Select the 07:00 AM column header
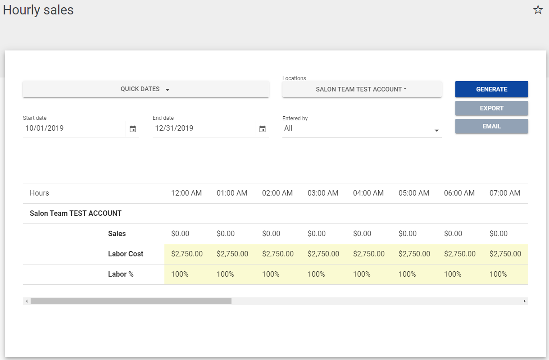 pos(504,193)
